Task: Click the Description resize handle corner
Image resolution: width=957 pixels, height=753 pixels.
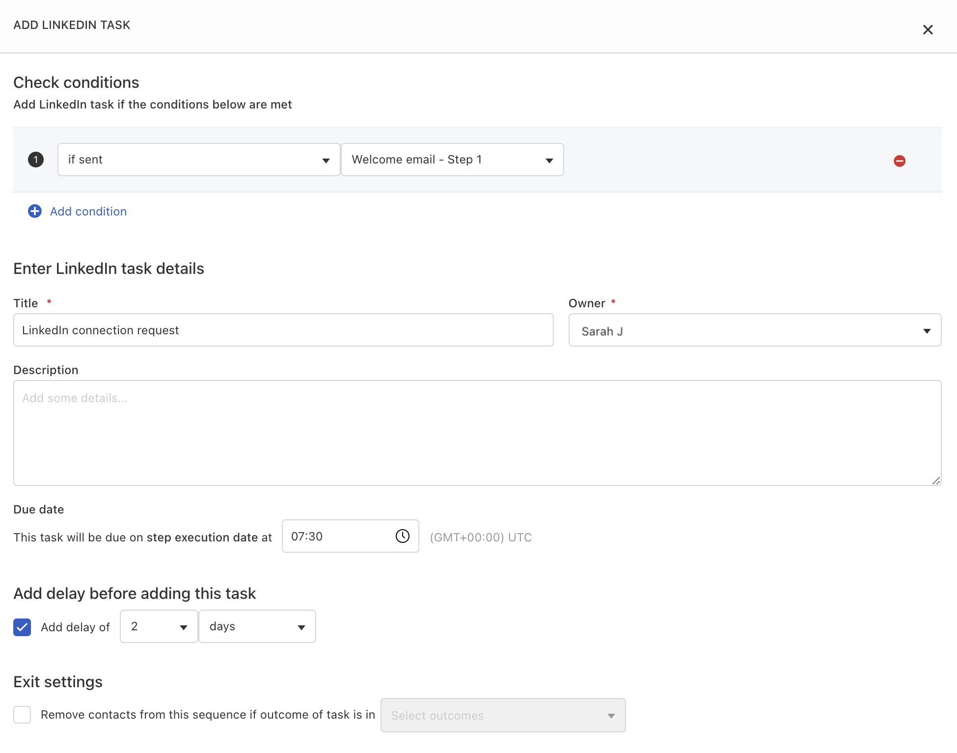Action: click(x=936, y=481)
